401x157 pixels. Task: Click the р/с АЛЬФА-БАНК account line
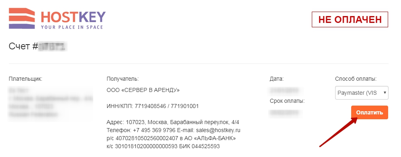point(171,139)
